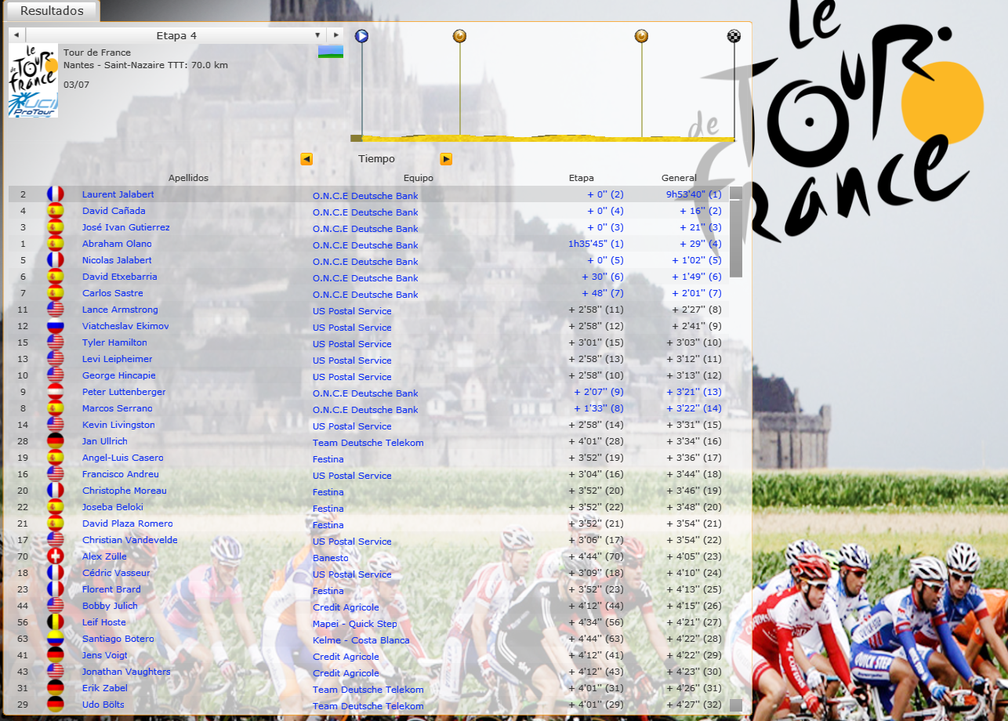Click the flat terrain stage type icon

click(x=330, y=52)
